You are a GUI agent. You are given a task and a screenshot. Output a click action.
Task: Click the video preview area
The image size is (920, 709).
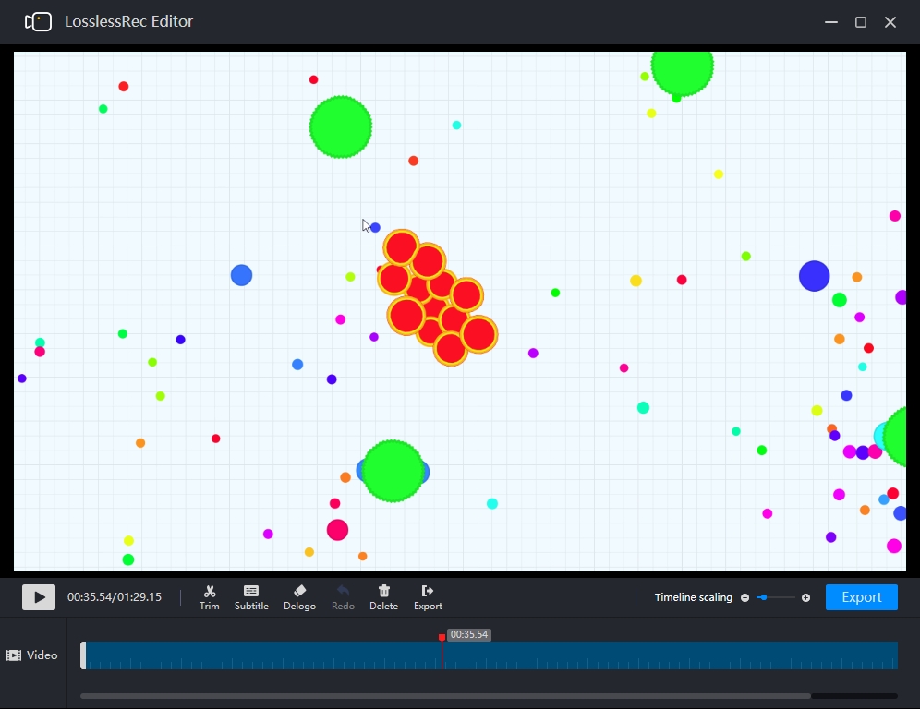(x=460, y=311)
